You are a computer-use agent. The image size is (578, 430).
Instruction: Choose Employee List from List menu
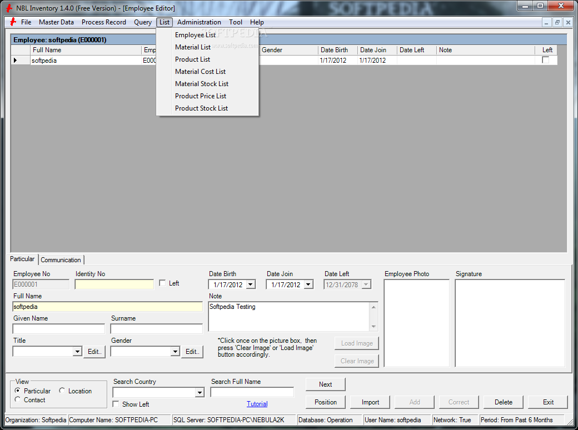(x=208, y=34)
